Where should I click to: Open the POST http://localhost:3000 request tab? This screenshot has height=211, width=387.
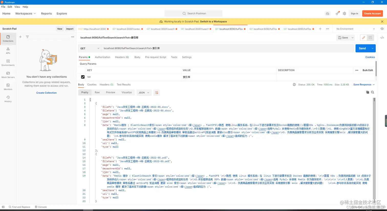(x=93, y=29)
